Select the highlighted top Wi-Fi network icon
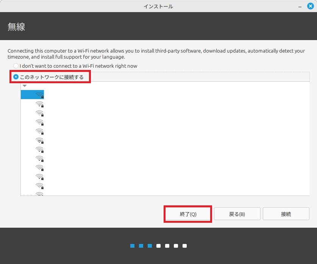317x264 pixels. 39,95
